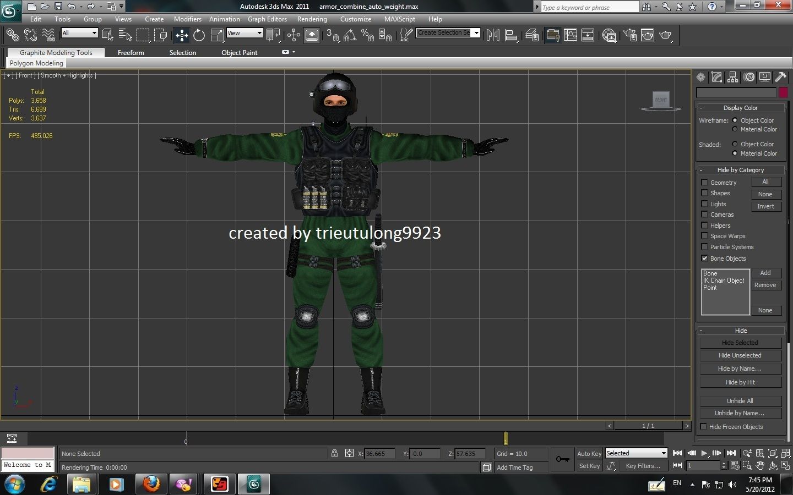Select Wireframe Material Color radio button
This screenshot has width=793, height=495.
point(735,129)
